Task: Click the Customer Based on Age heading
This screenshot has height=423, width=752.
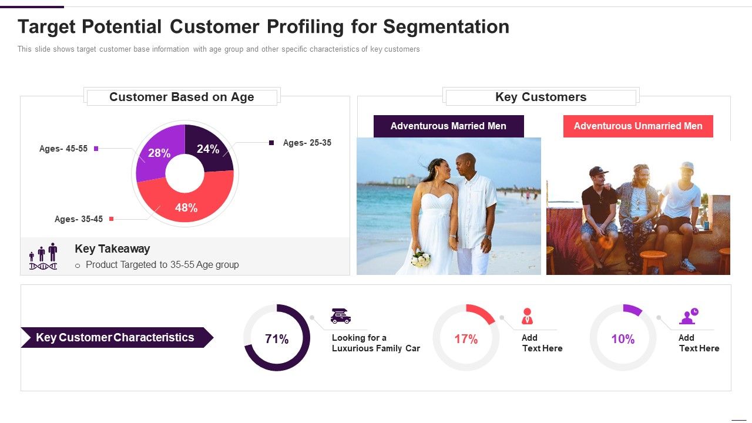Action: 182,97
